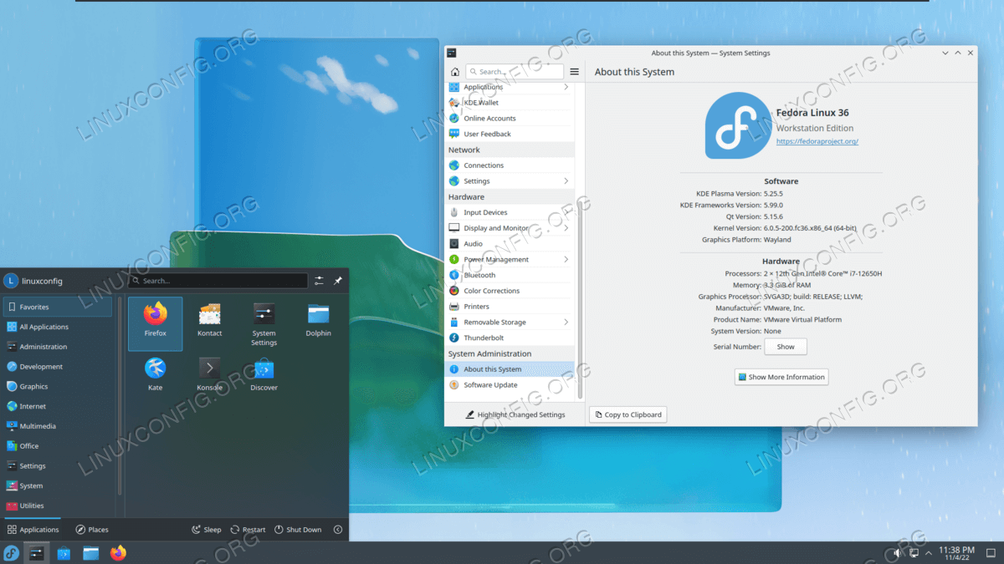This screenshot has height=564, width=1004.
Task: Open Bluetooth settings
Action: (510, 275)
